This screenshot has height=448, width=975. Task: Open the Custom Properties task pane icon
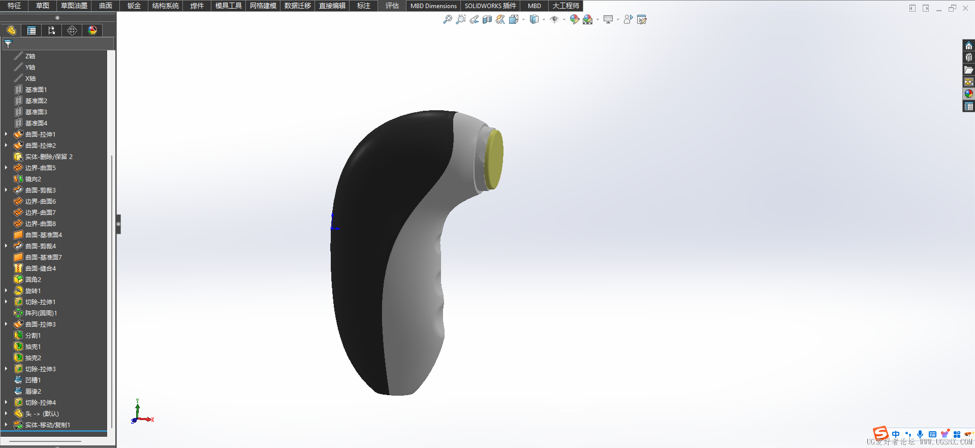(969, 106)
